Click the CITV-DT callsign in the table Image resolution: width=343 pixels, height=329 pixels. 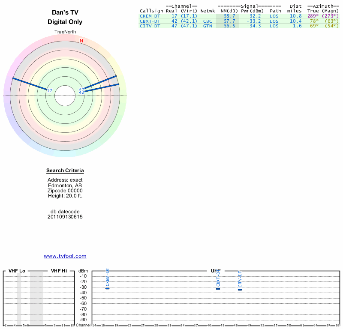coord(150,26)
